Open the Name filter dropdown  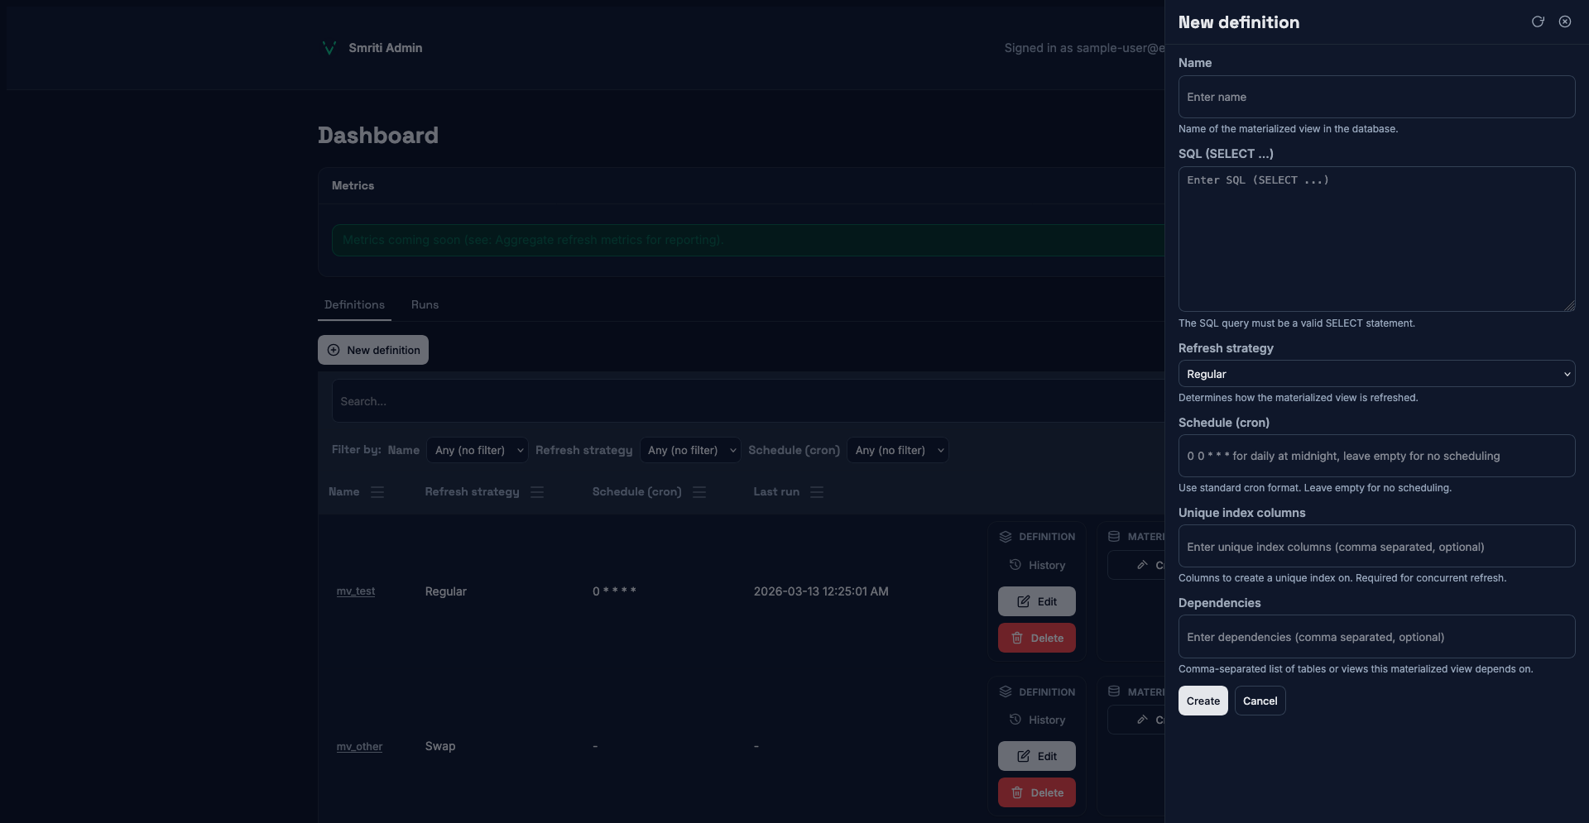(478, 450)
